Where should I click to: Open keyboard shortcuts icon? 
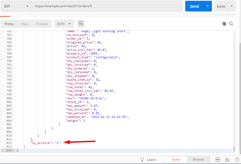click(227, 159)
